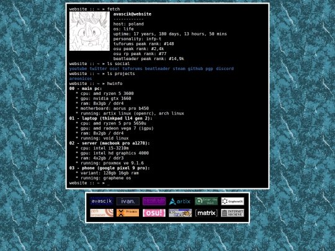The image size is (335, 251).
Task: Click the 'host: poland' line
Action: (x=128, y=24)
